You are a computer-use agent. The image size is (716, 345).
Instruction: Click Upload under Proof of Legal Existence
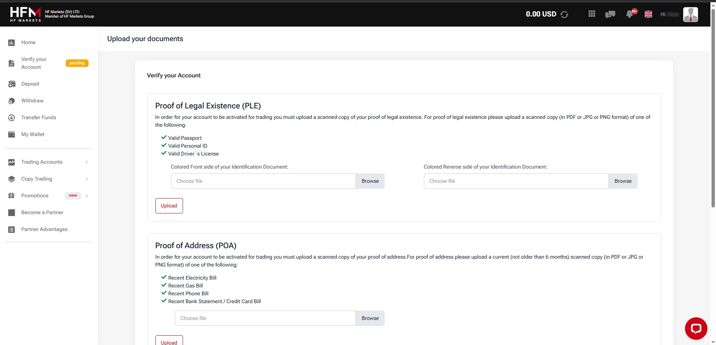pos(169,206)
